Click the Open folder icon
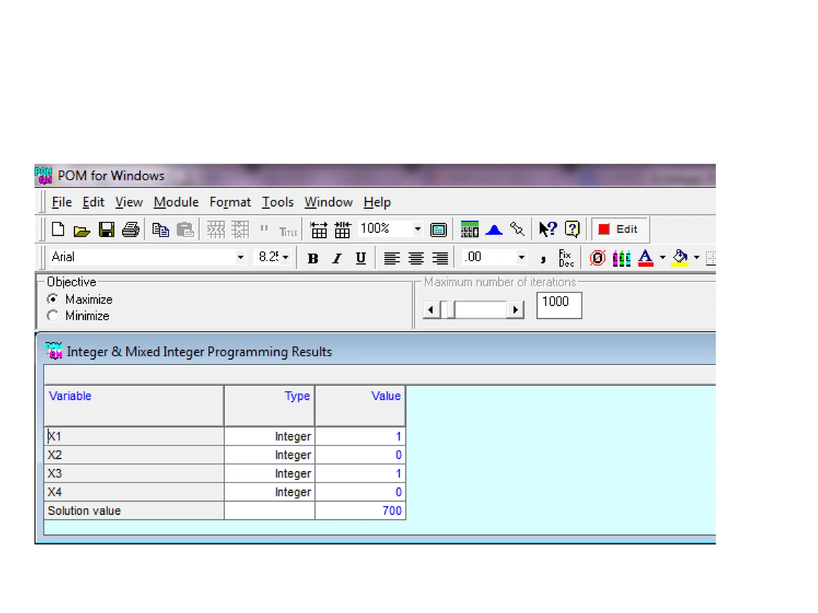This screenshot has width=818, height=613. [x=82, y=230]
